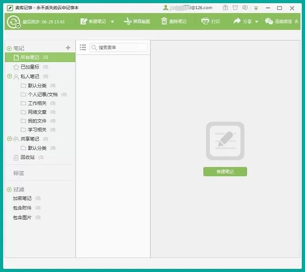Click the page icon beside 所有笔记
The width and height of the screenshot is (305, 272).
point(16,57)
